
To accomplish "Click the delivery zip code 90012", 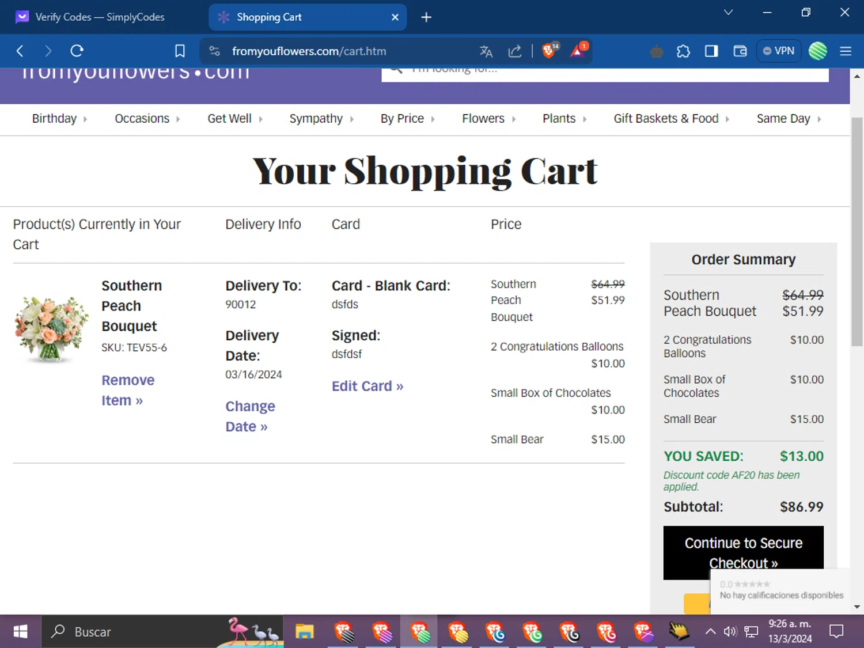I will click(240, 304).
